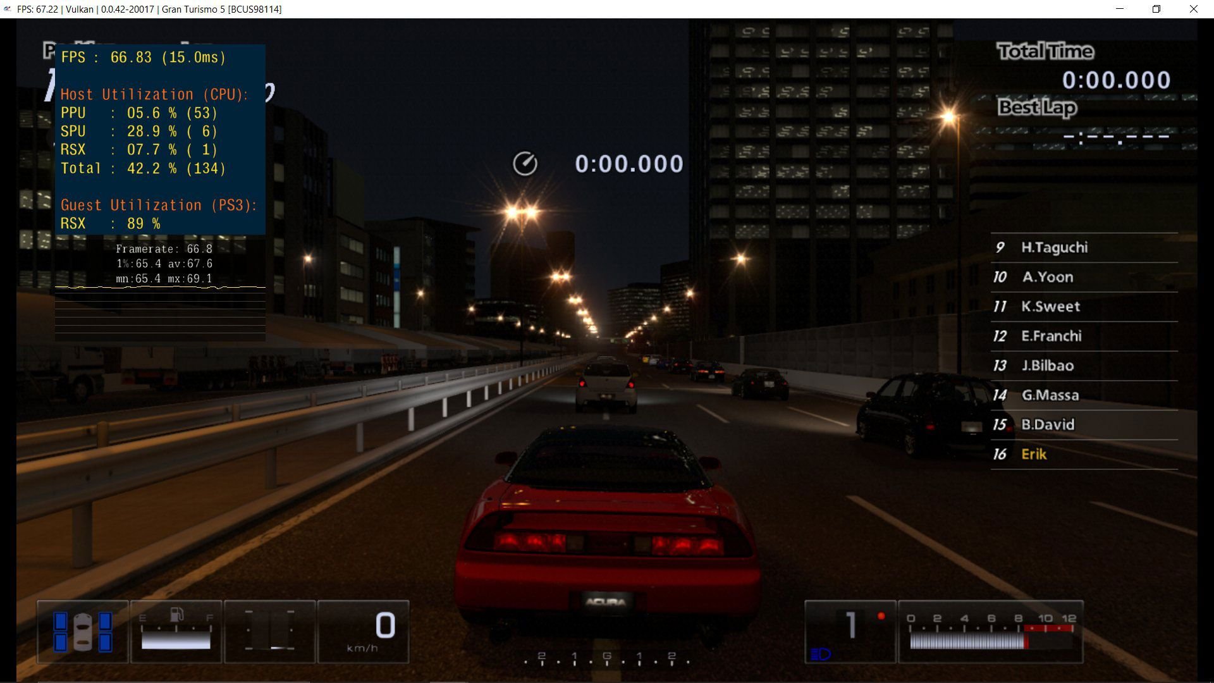Click the tire and suspension tuning gauge
The height and width of the screenshot is (683, 1214).
pyautogui.click(x=270, y=631)
